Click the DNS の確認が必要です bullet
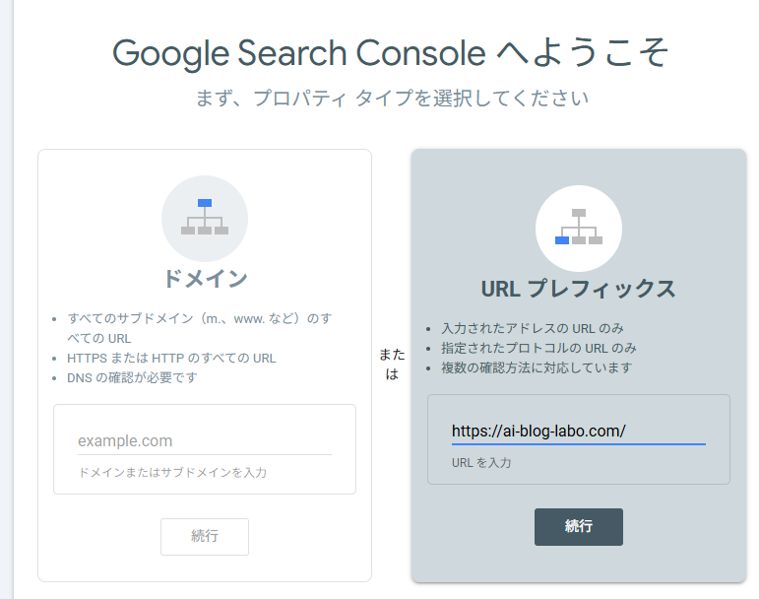The image size is (759, 599). 132,377
